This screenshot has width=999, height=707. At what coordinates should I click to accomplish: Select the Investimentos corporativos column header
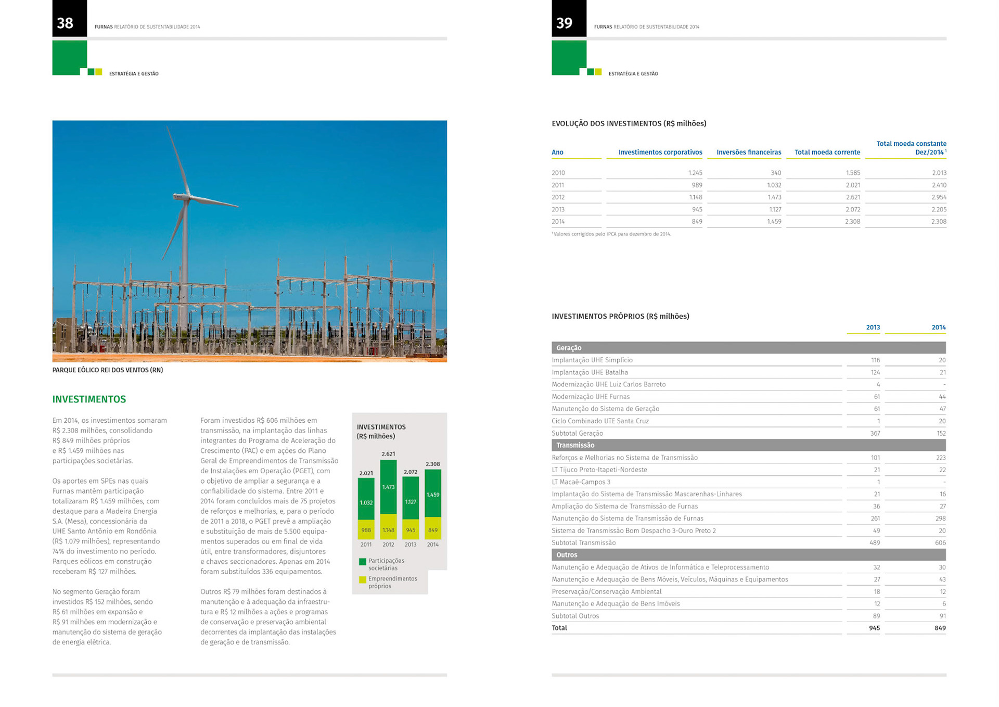tap(660, 152)
